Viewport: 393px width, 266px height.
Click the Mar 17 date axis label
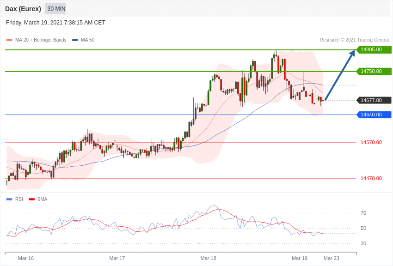point(117,258)
